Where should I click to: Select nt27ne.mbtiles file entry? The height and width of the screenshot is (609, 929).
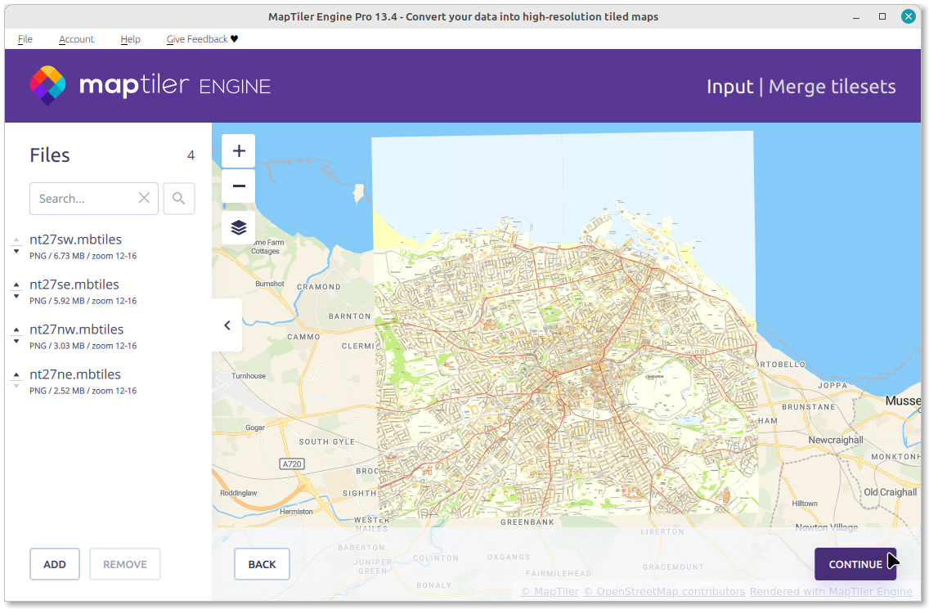pos(83,382)
